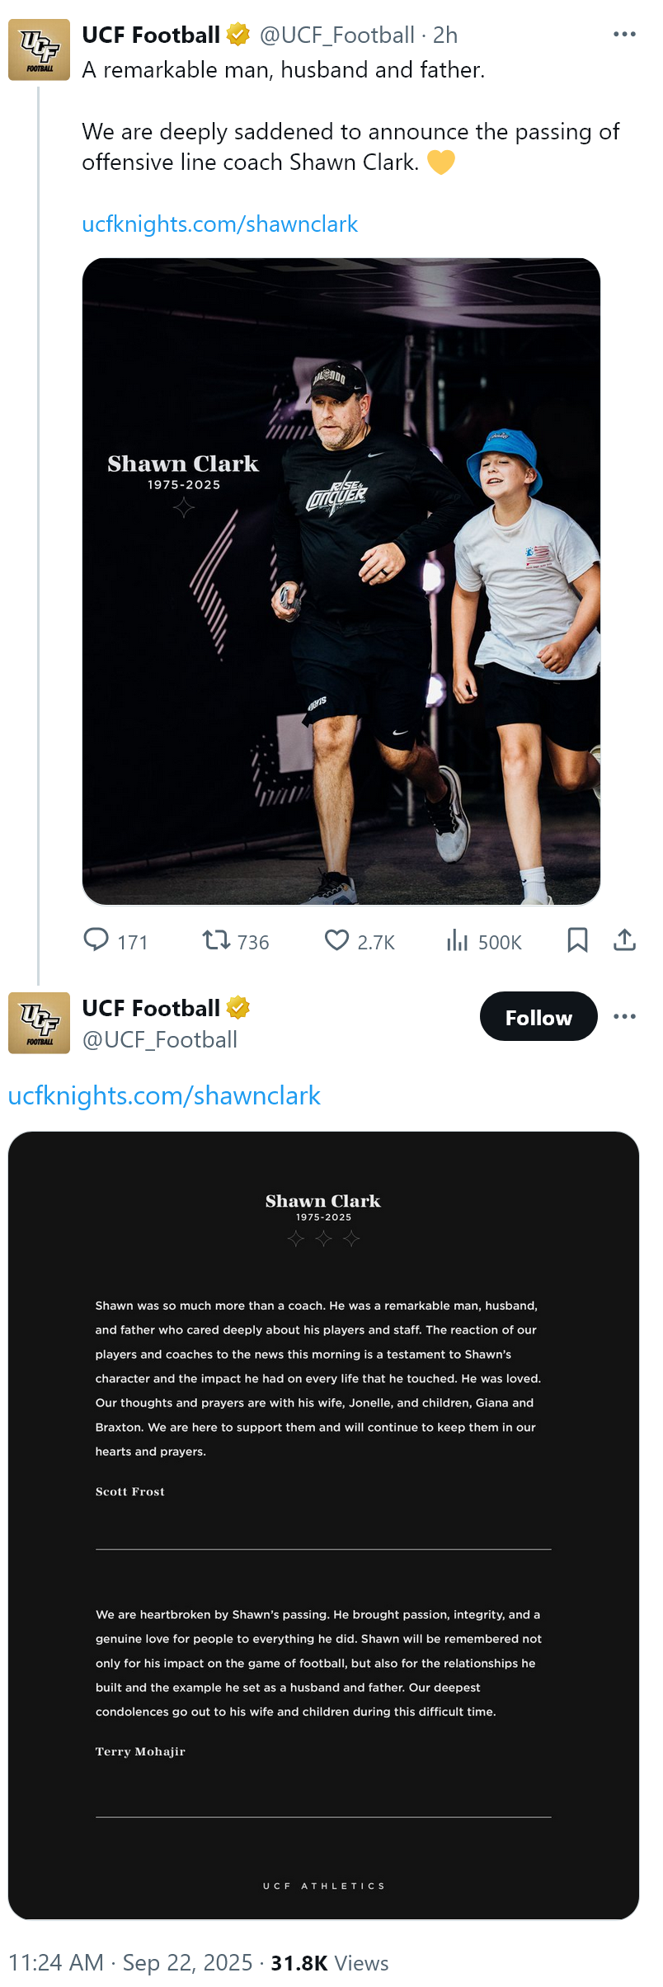Open the Shawn Clark tribute photo
The image size is (663, 1987).
pos(341,582)
